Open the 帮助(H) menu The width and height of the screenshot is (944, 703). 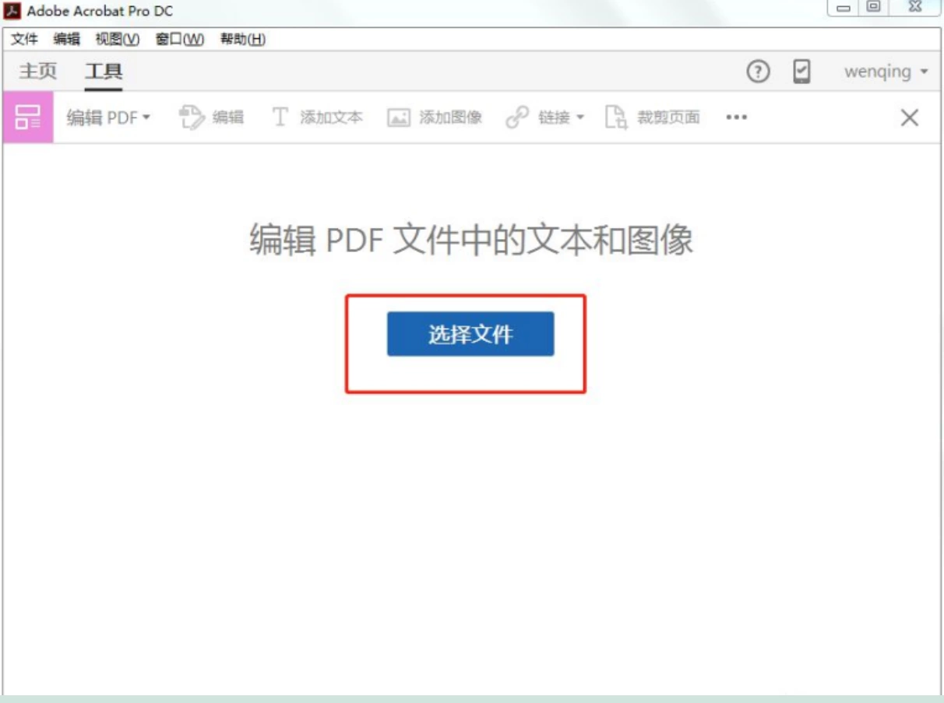(x=242, y=39)
